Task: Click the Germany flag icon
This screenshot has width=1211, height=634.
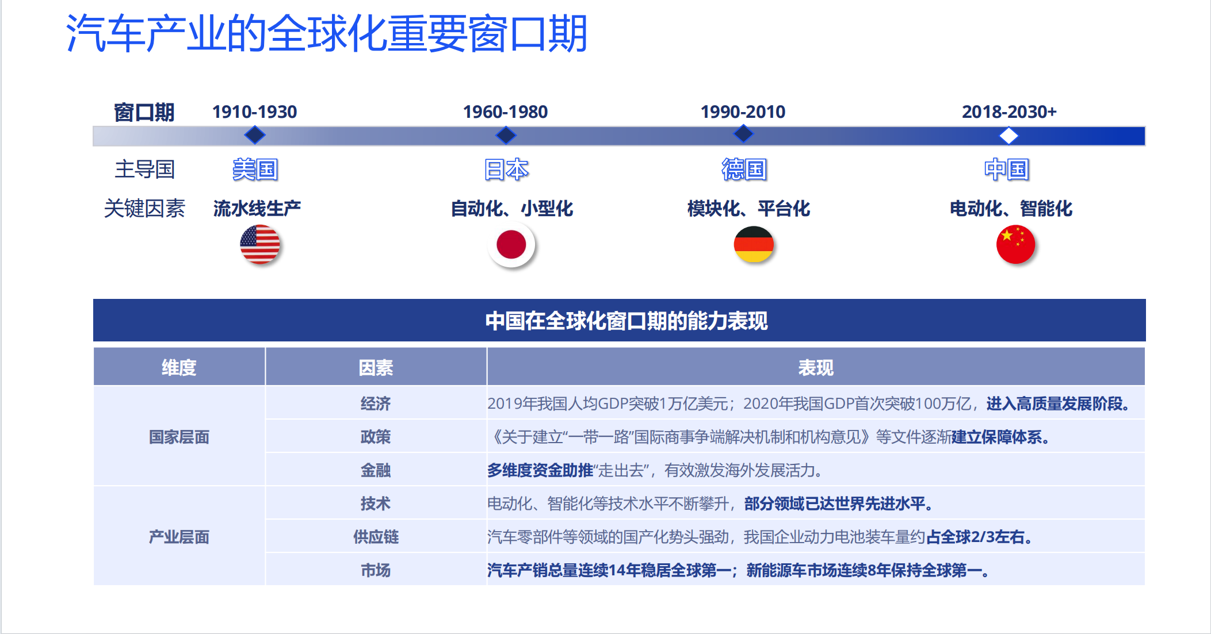Action: [754, 244]
